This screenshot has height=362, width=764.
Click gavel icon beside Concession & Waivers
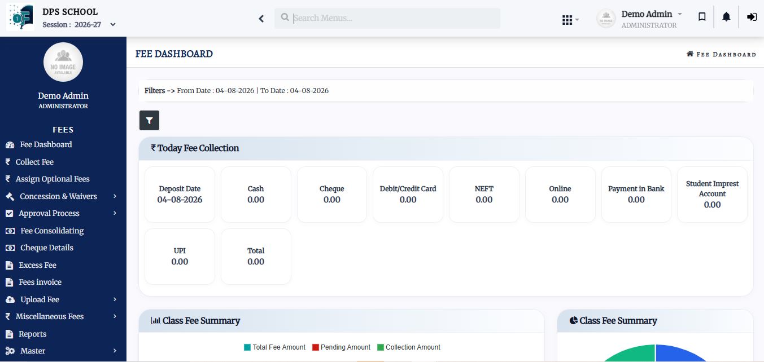pyautogui.click(x=10, y=196)
